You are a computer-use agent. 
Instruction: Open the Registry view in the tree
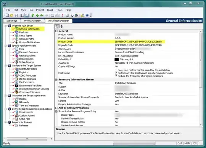23,72
